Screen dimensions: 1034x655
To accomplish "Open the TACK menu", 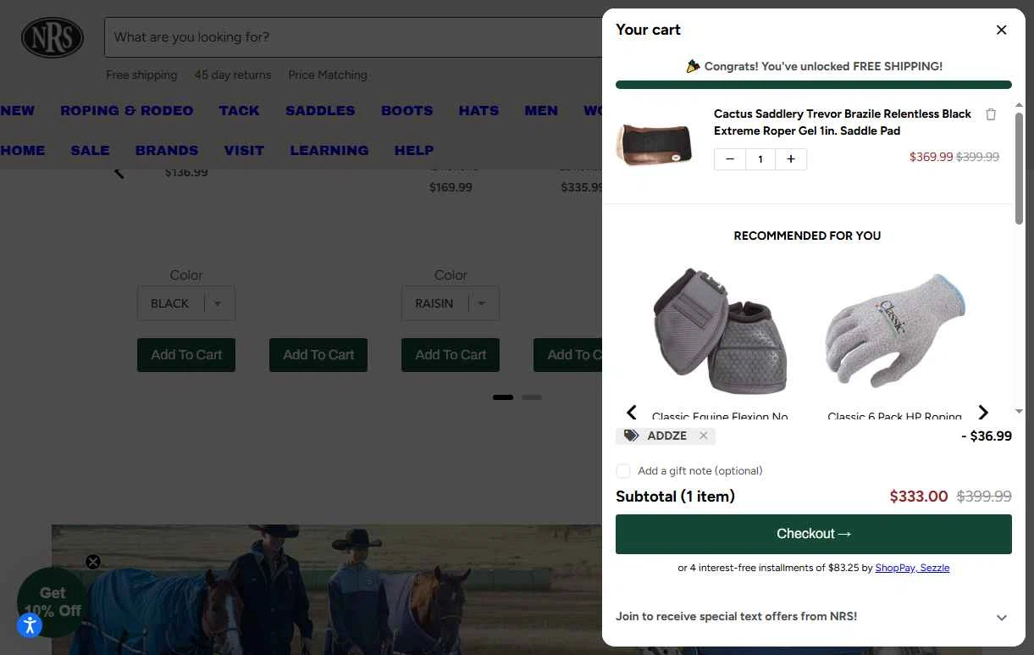I will tap(240, 111).
